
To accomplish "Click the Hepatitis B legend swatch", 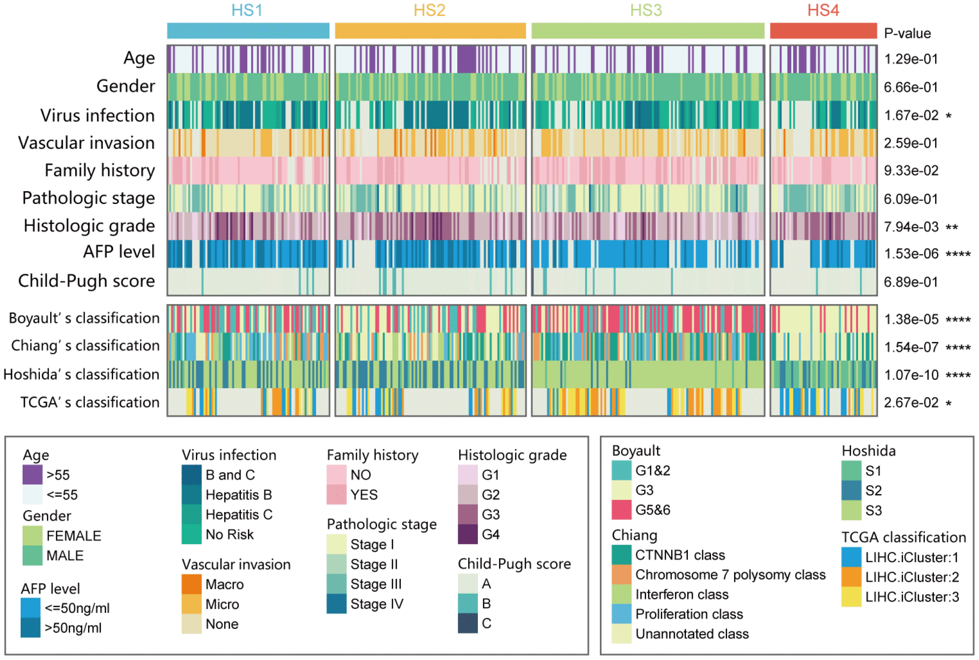I will click(x=192, y=494).
